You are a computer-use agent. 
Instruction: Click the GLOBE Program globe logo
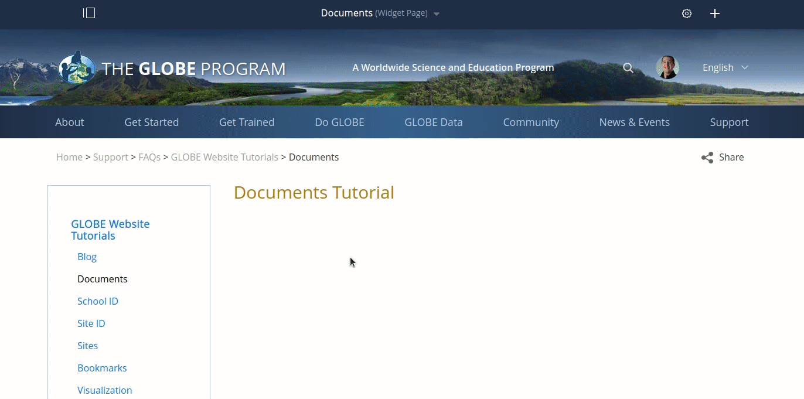[x=77, y=68]
